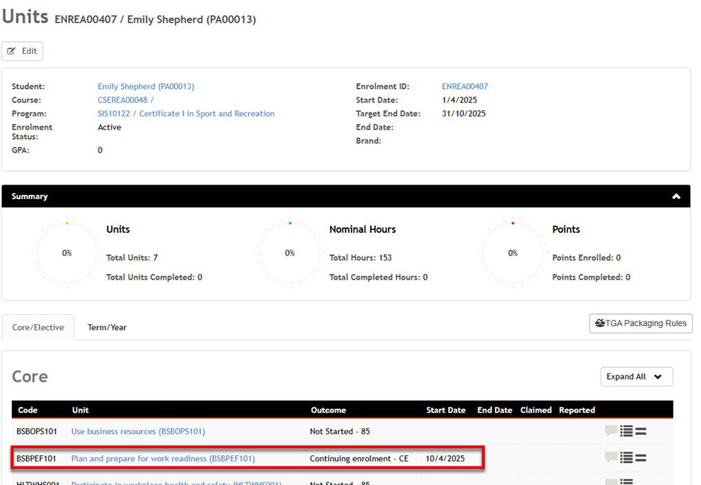Image resolution: width=701 pixels, height=485 pixels.
Task: Click the "Points Enrolled: 0" text
Action: coord(587,258)
